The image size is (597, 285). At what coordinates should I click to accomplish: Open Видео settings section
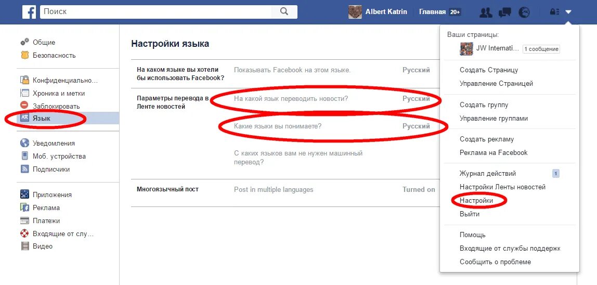click(43, 246)
